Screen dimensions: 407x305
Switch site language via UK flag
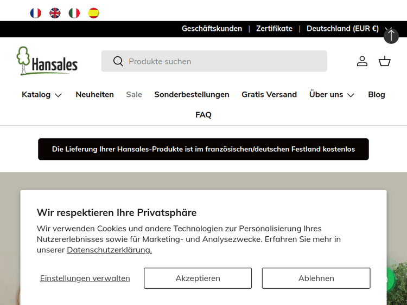(x=55, y=13)
